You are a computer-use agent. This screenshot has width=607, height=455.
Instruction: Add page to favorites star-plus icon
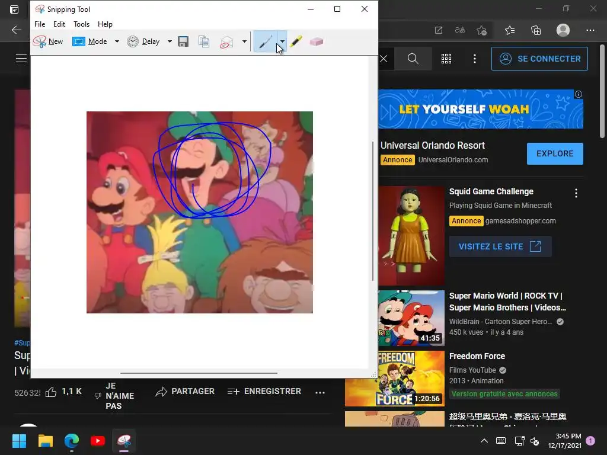[481, 30]
